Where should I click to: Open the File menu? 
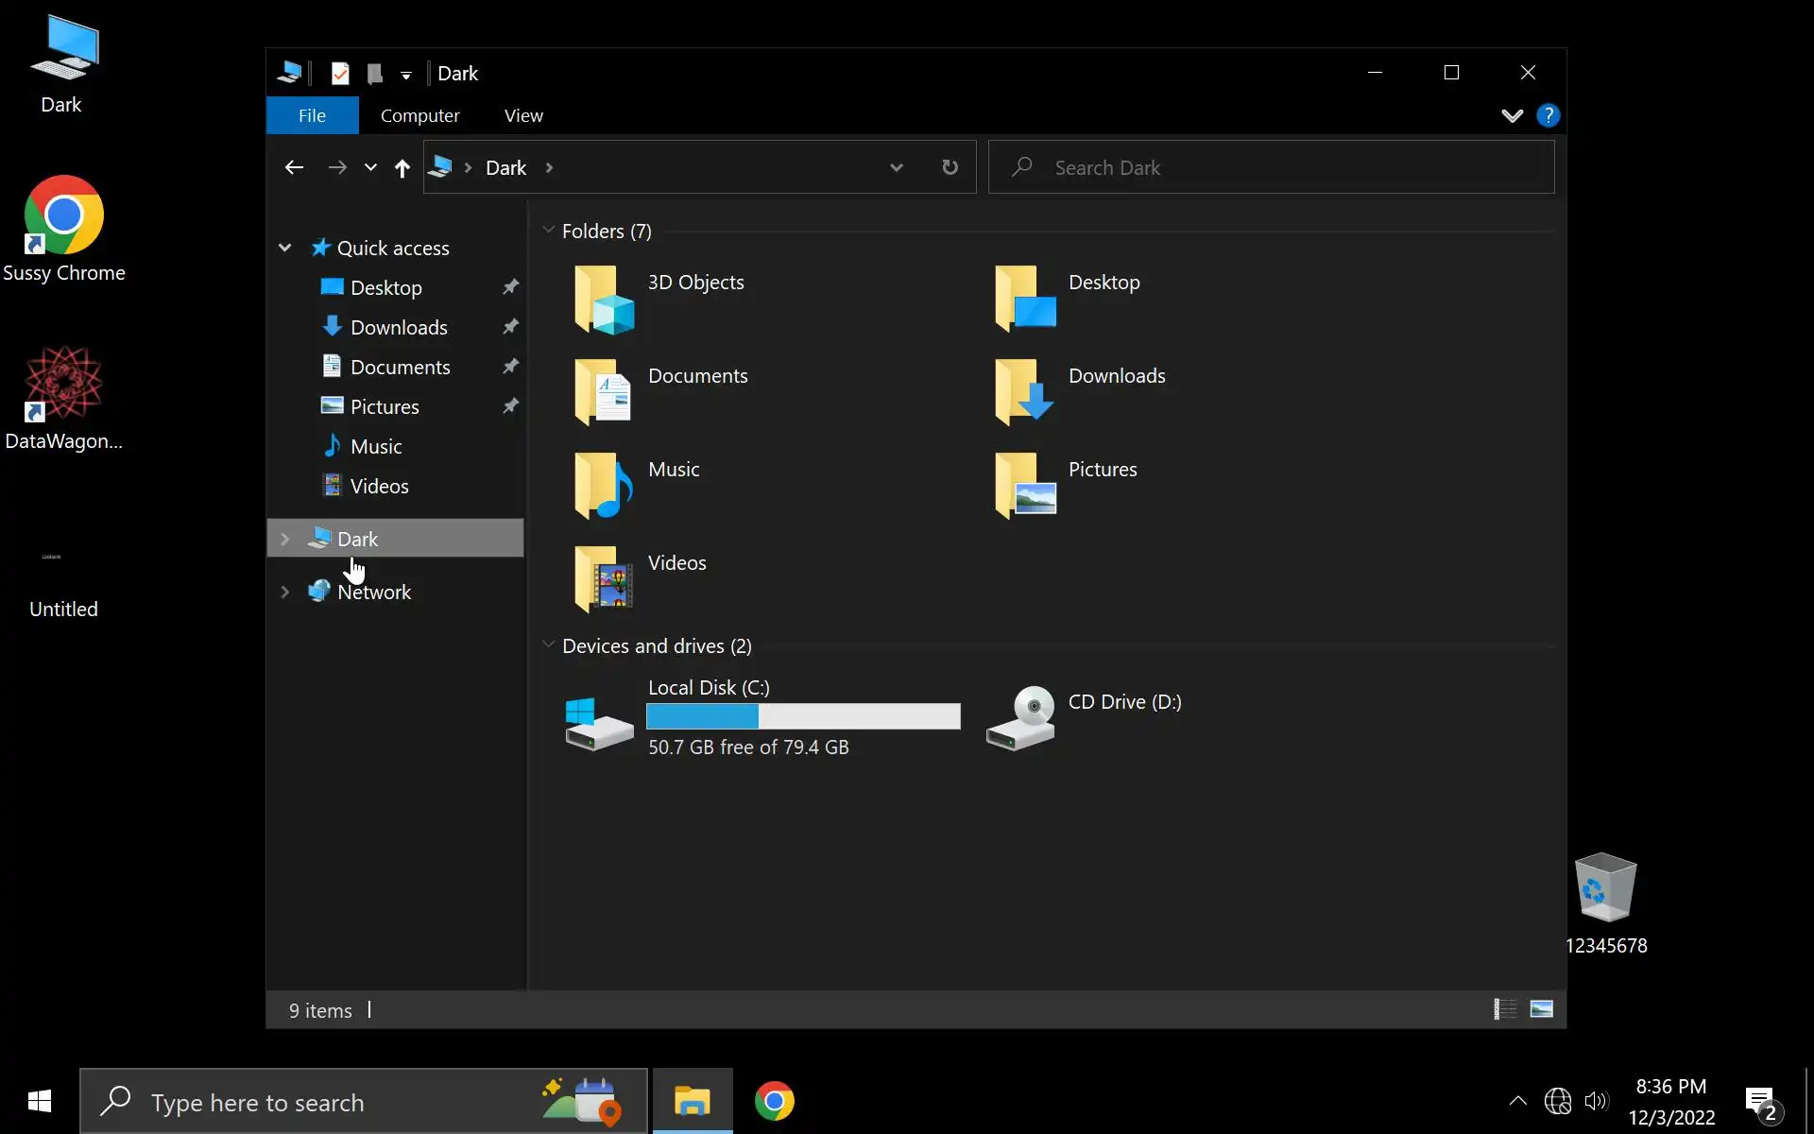pyautogui.click(x=312, y=115)
